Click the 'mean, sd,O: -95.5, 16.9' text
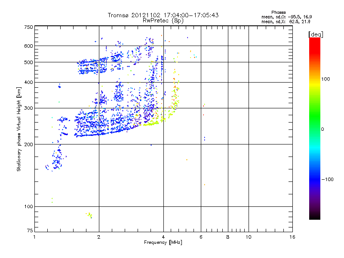 (286, 17)
